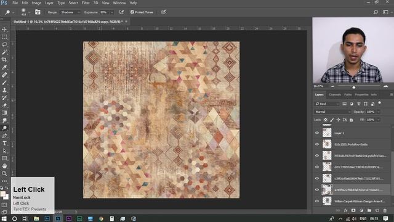Image resolution: width=394 pixels, height=222 pixels.
Task: Select the Lasso tool
Action: tap(4, 44)
